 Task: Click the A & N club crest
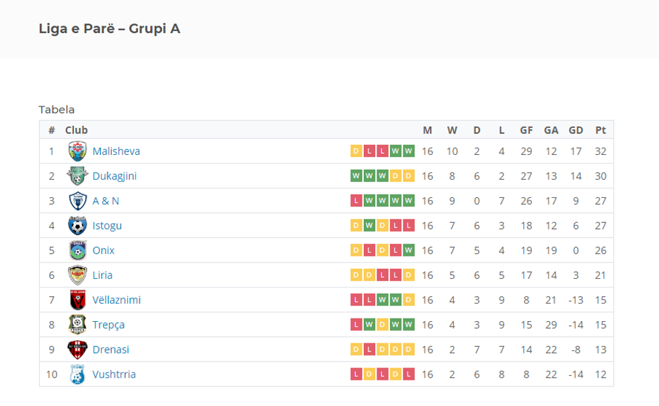pos(78,201)
